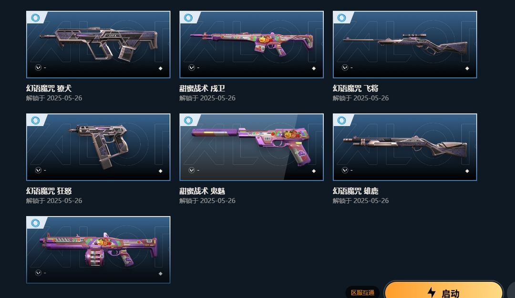Click the circle badge on 幻语魔咒 雄鹿 card
This screenshot has height=298, width=515.
click(x=341, y=120)
